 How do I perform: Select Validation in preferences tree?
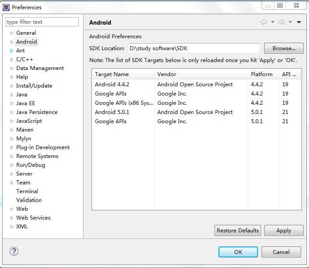tap(29, 200)
